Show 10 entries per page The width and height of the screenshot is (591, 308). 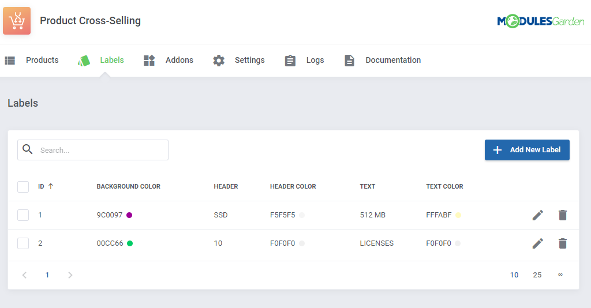(514, 275)
